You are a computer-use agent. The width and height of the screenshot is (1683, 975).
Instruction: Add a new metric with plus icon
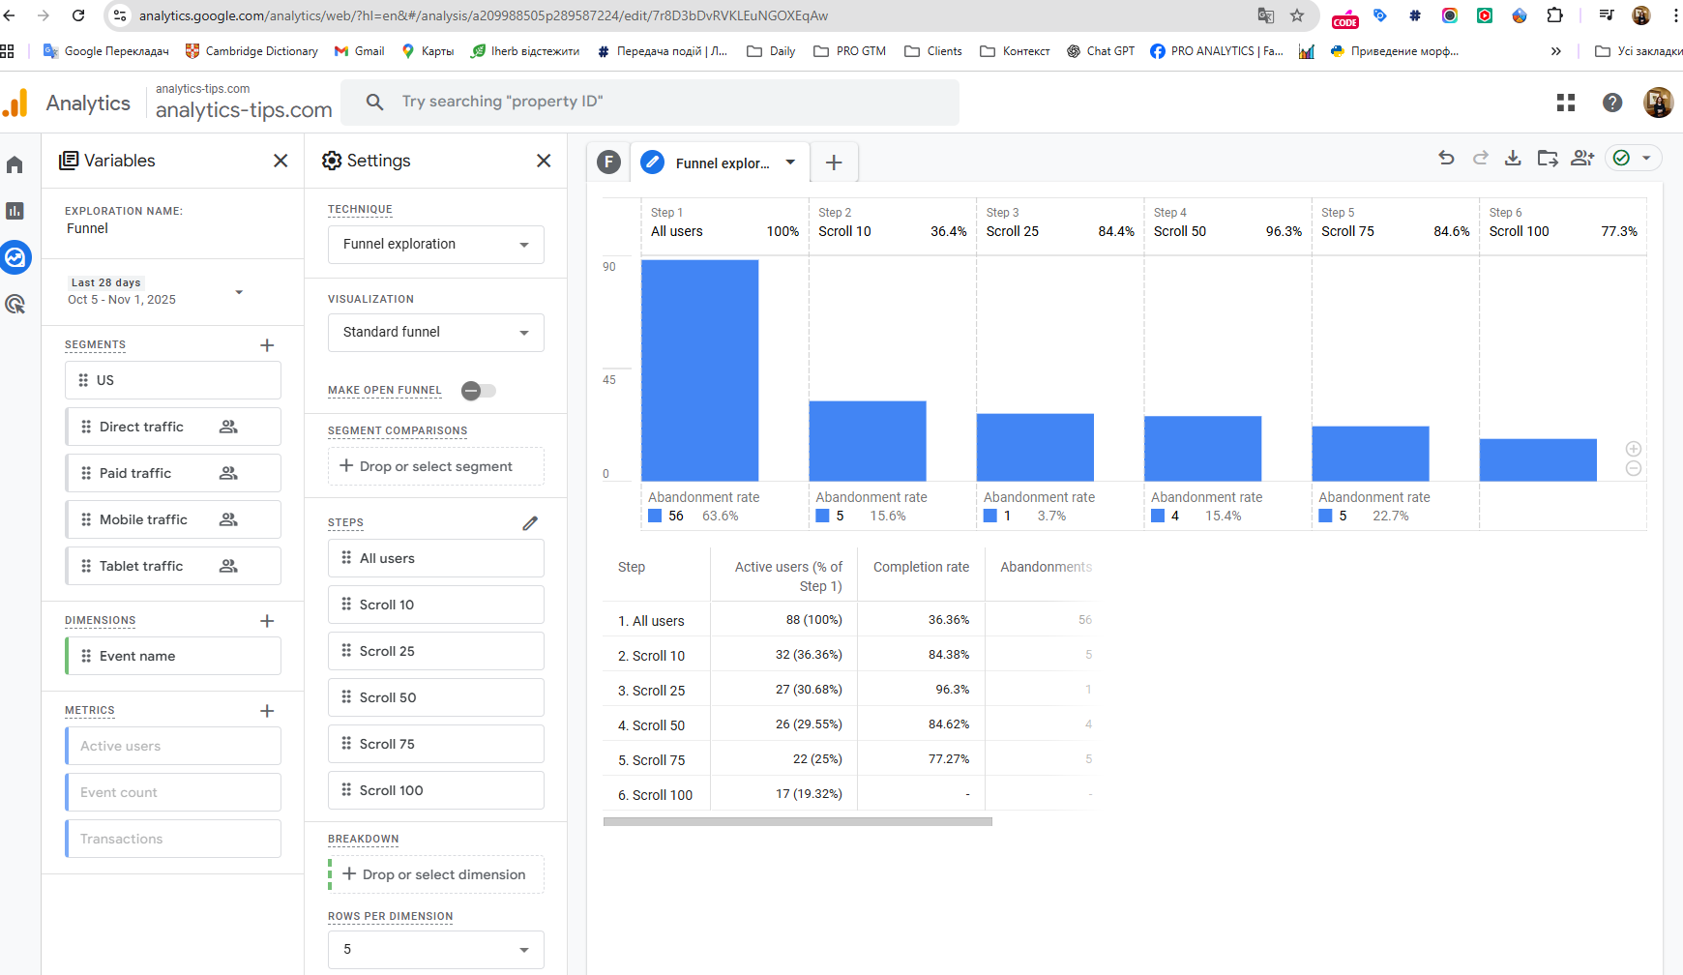pyautogui.click(x=268, y=711)
